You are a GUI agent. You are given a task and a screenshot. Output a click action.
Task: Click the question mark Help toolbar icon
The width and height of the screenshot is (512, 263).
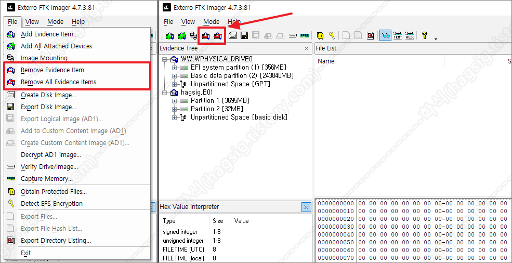425,36
